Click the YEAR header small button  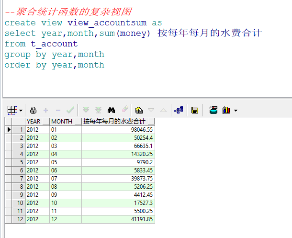[46, 121]
